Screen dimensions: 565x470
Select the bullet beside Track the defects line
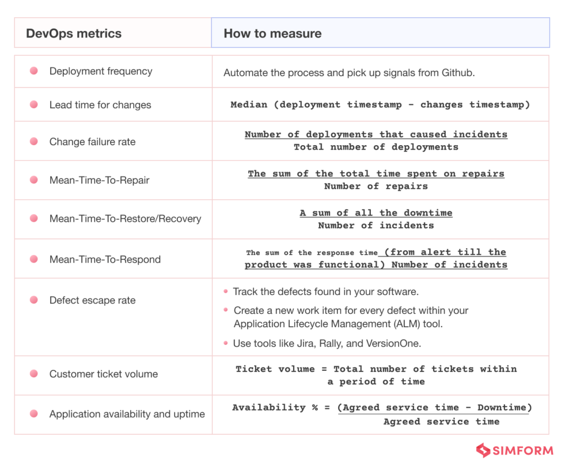pos(226,291)
